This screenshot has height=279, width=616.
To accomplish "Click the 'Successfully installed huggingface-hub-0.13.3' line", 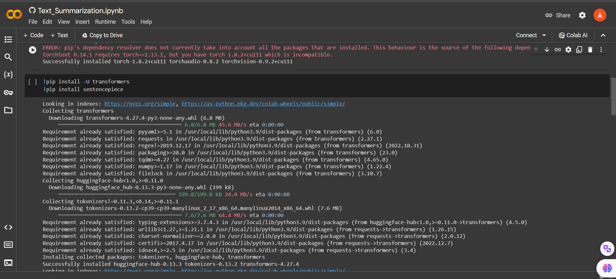I will pyautogui.click(x=171, y=264).
